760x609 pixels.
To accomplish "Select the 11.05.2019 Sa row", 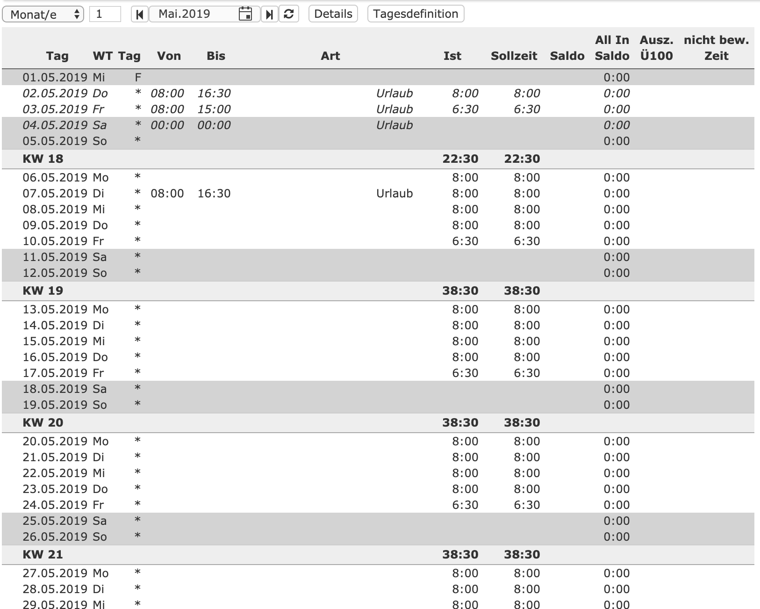I will (x=378, y=257).
